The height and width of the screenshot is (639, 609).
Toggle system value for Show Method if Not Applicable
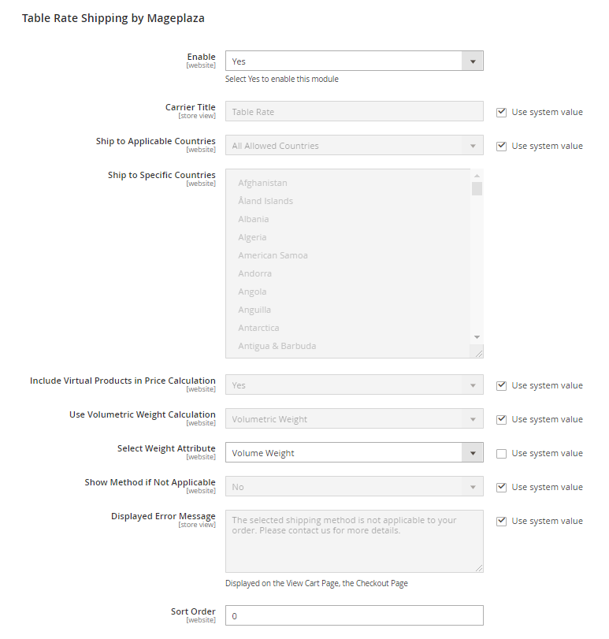502,487
